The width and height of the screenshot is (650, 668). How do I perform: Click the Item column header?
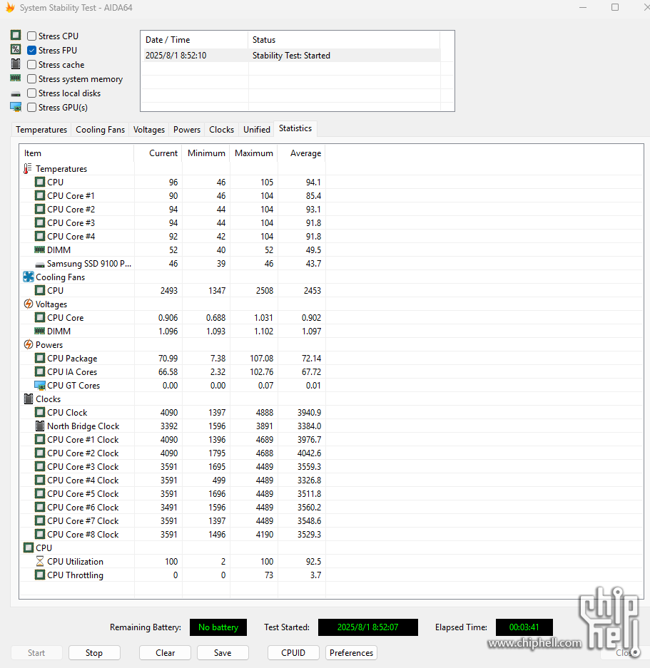point(77,153)
